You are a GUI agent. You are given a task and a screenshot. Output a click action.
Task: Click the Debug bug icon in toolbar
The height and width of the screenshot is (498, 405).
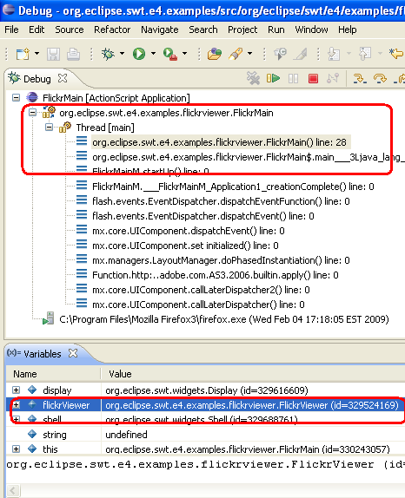tap(108, 54)
